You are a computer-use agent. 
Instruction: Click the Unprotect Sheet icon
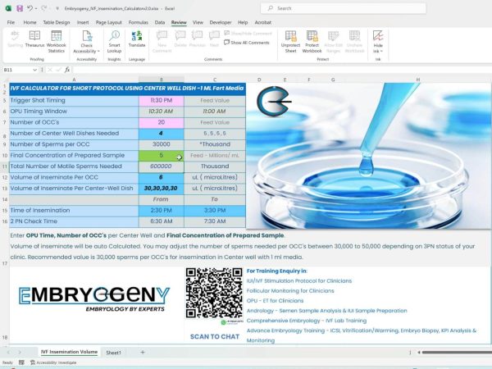pyautogui.click(x=290, y=39)
